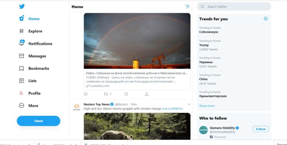The width and height of the screenshot is (287, 145).
Task: Retweet the oil rig tweet
Action: pyautogui.click(x=106, y=94)
